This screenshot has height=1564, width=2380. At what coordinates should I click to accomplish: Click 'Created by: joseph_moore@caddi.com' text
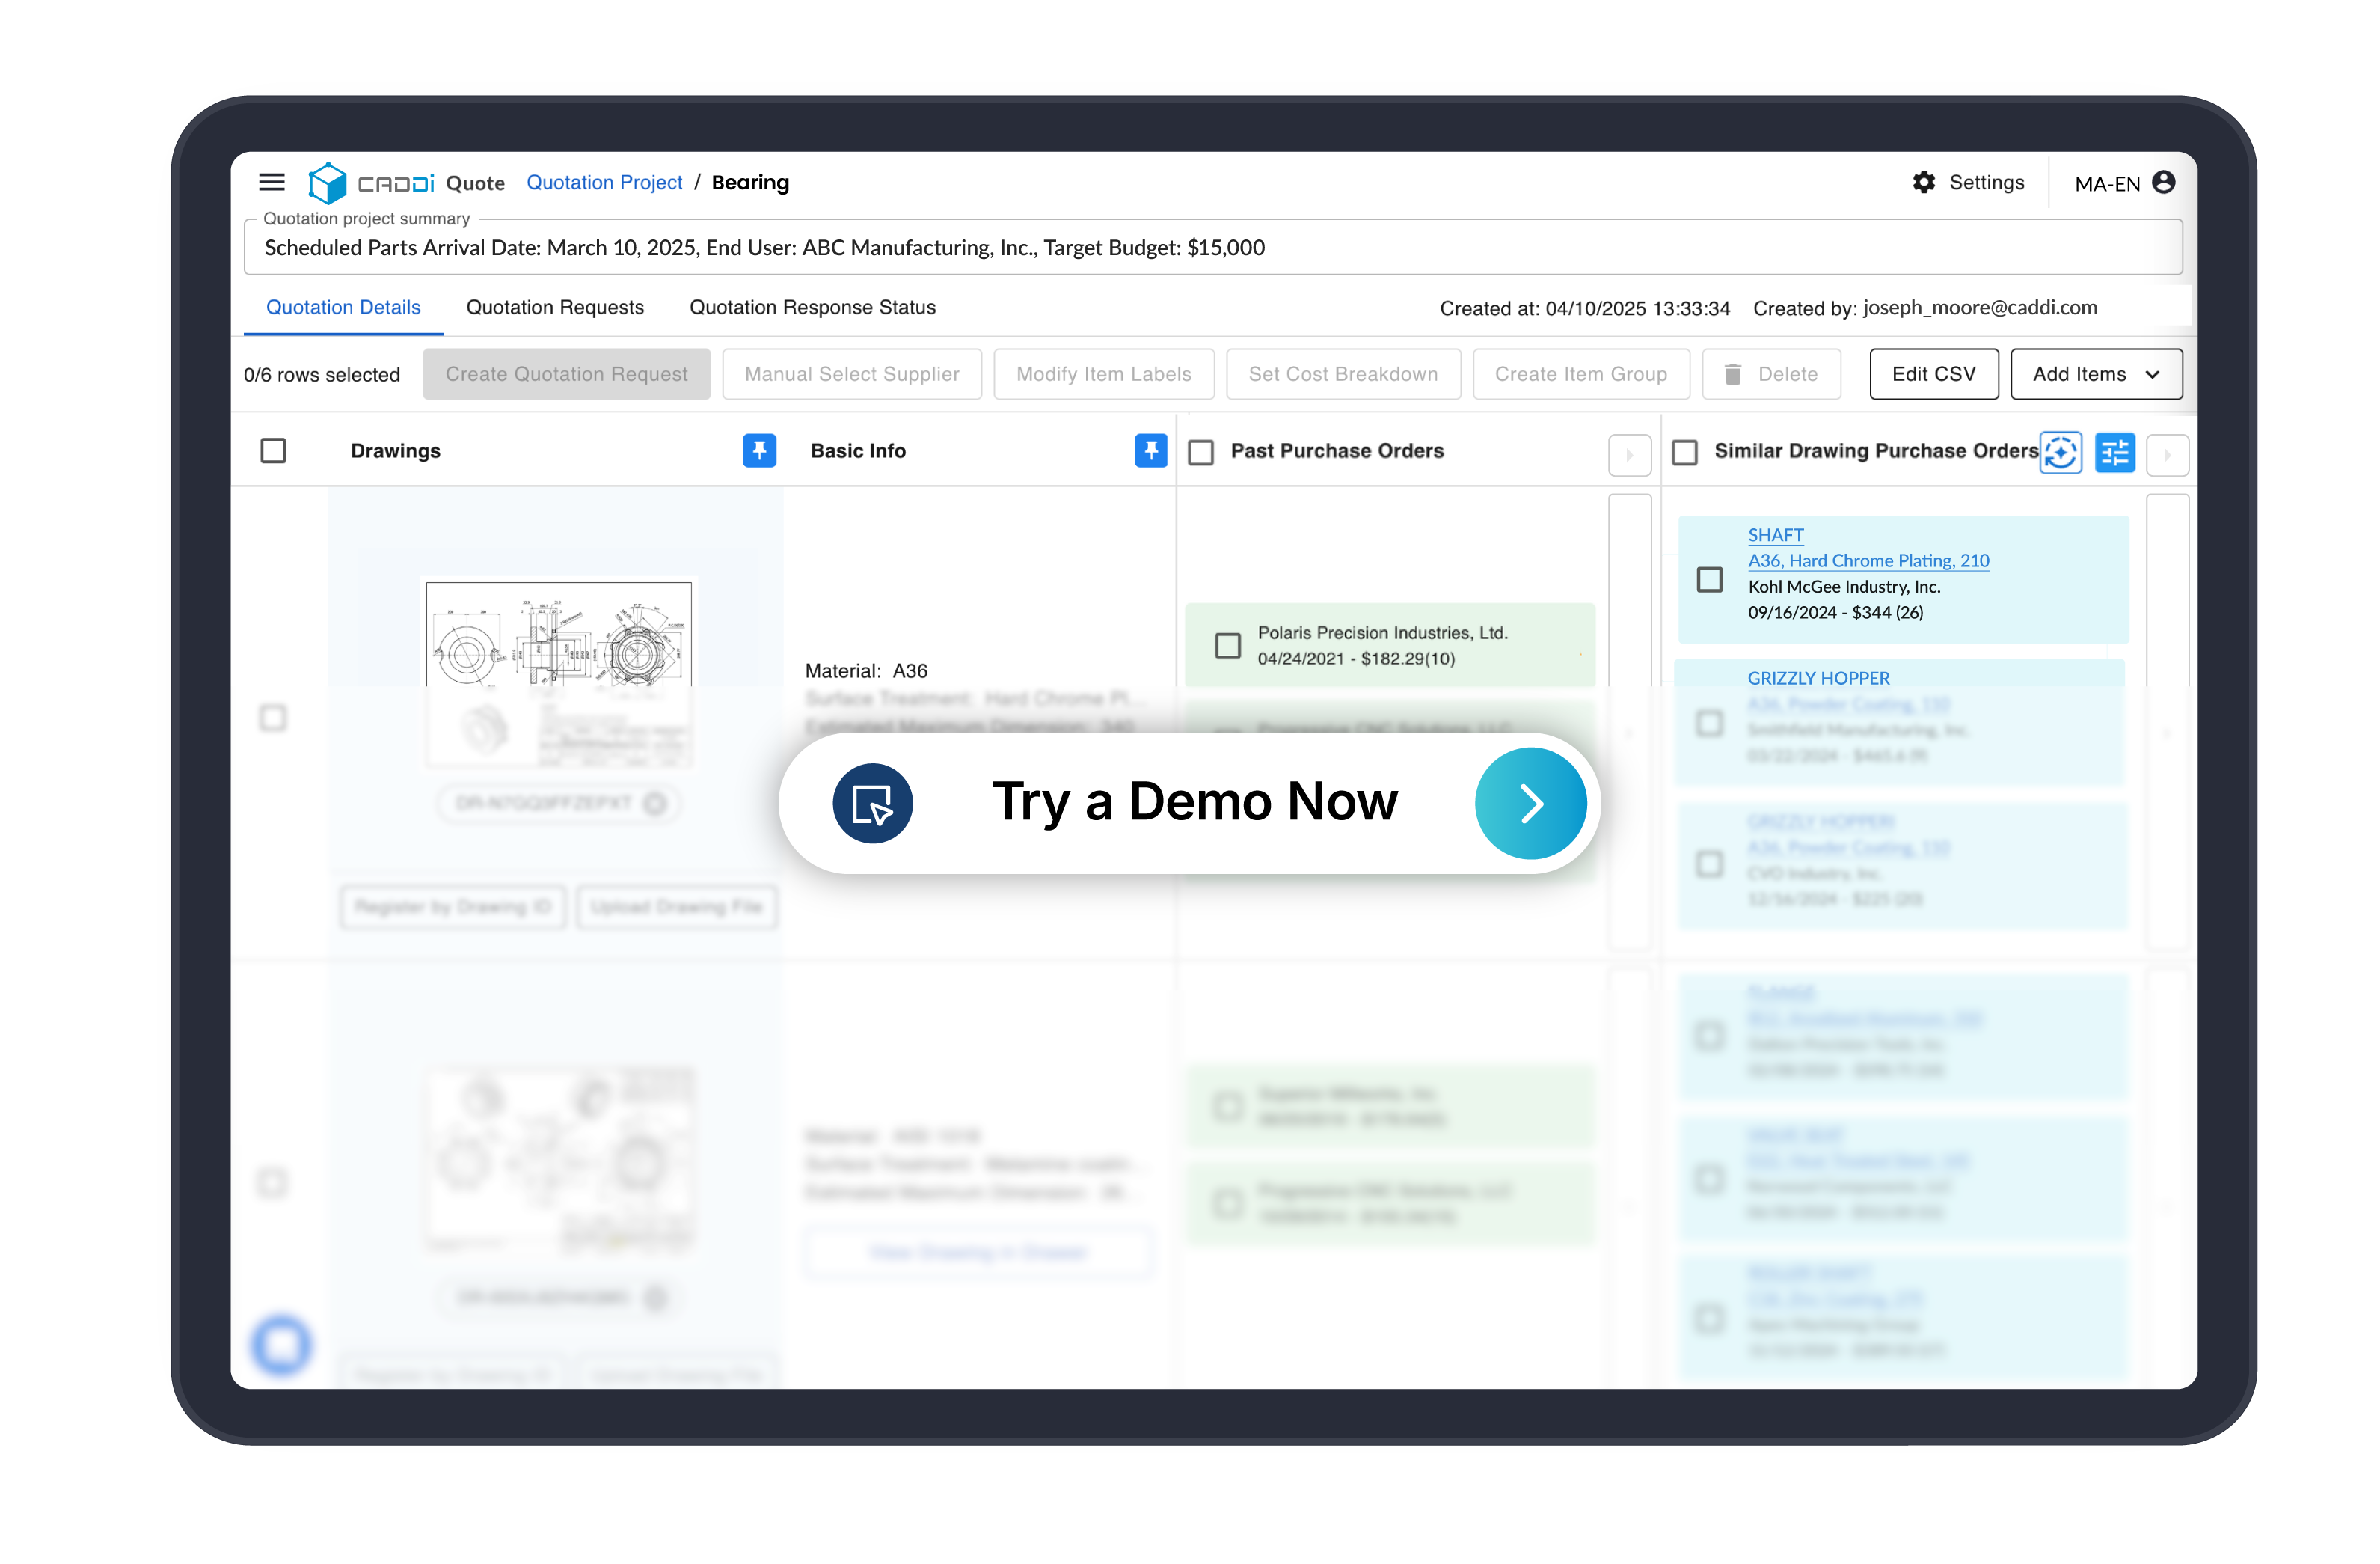(1925, 308)
